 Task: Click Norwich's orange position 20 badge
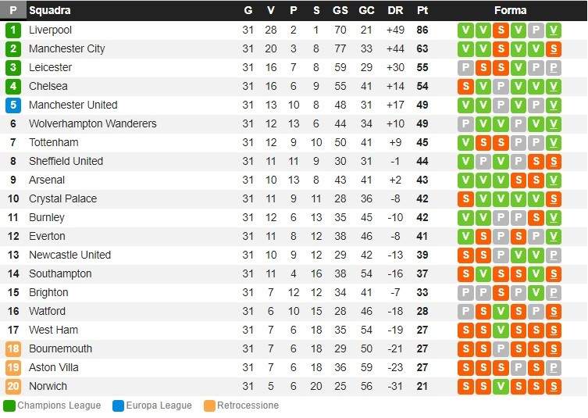point(12,386)
